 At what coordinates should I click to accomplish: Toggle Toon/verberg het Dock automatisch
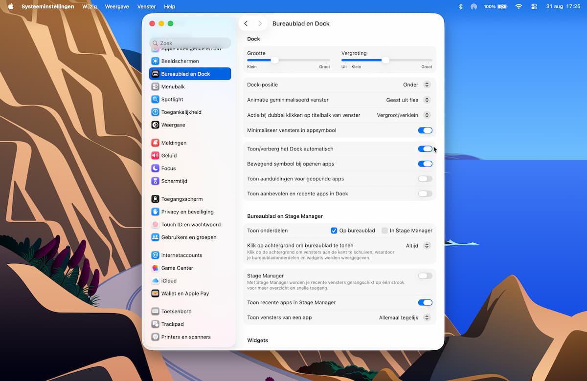click(x=425, y=149)
